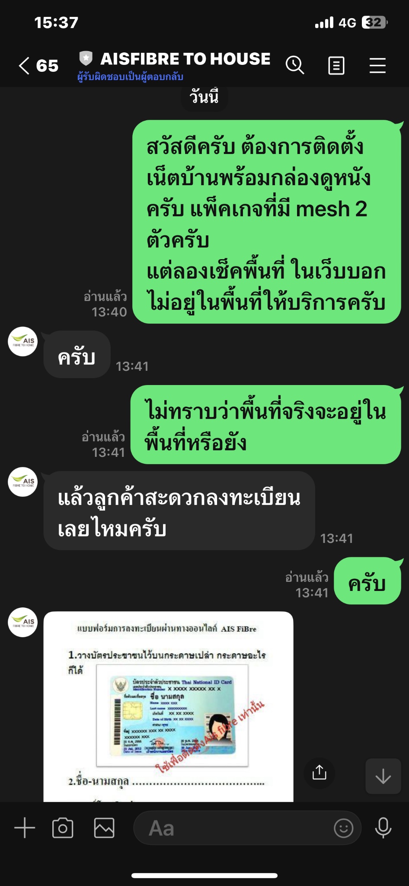The height and width of the screenshot is (886, 409).
Task: Jump to latest with down arrow button
Action: pos(383,776)
